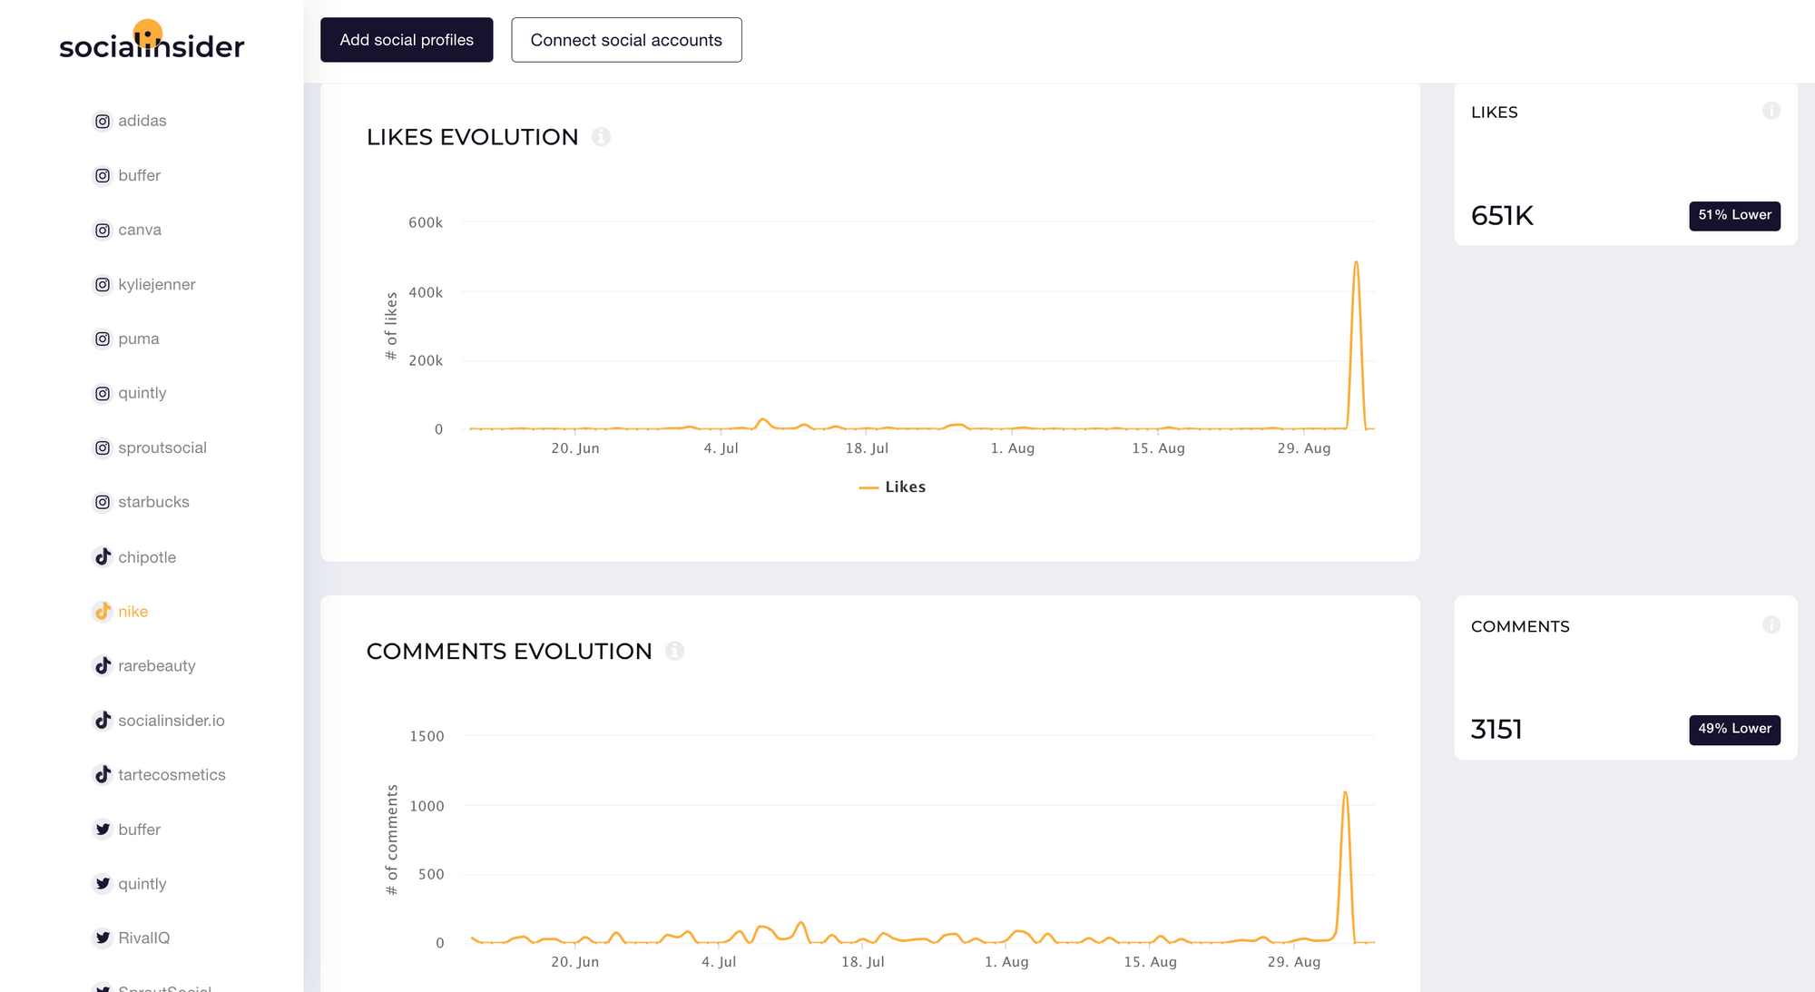Viewport: 1815px width, 992px height.
Task: Click the Instagram icon beside quintly
Action: pyautogui.click(x=103, y=393)
